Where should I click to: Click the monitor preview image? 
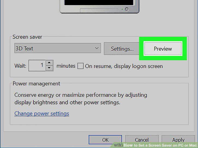(99, 6)
